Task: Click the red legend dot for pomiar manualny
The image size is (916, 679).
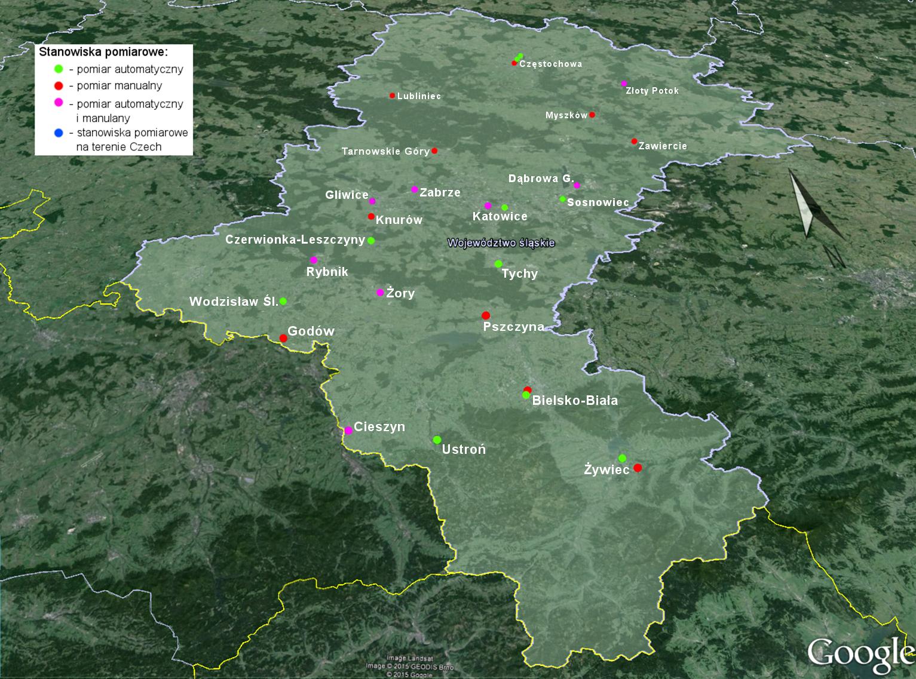Action: [59, 85]
